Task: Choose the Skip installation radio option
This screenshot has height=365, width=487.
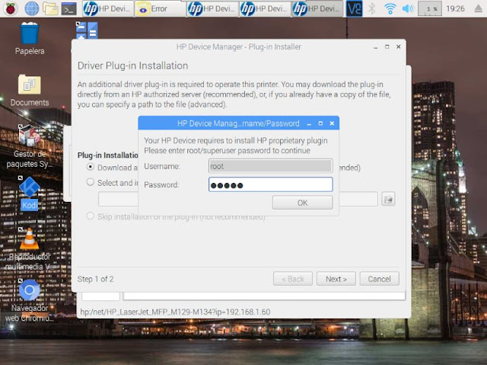Action: (90, 216)
